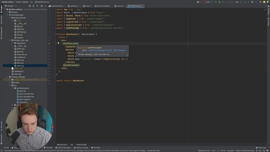Image resolution: width=270 pixels, height=152 pixels.
Task: Collapse the hitman-webapp folder
Action: pos(8,77)
